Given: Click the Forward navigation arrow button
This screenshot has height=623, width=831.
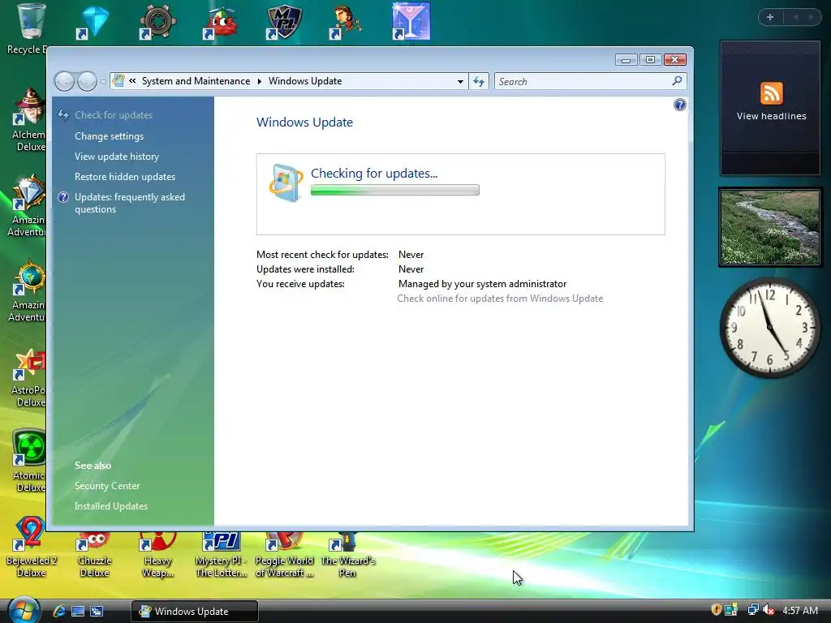Looking at the screenshot, I should (87, 82).
